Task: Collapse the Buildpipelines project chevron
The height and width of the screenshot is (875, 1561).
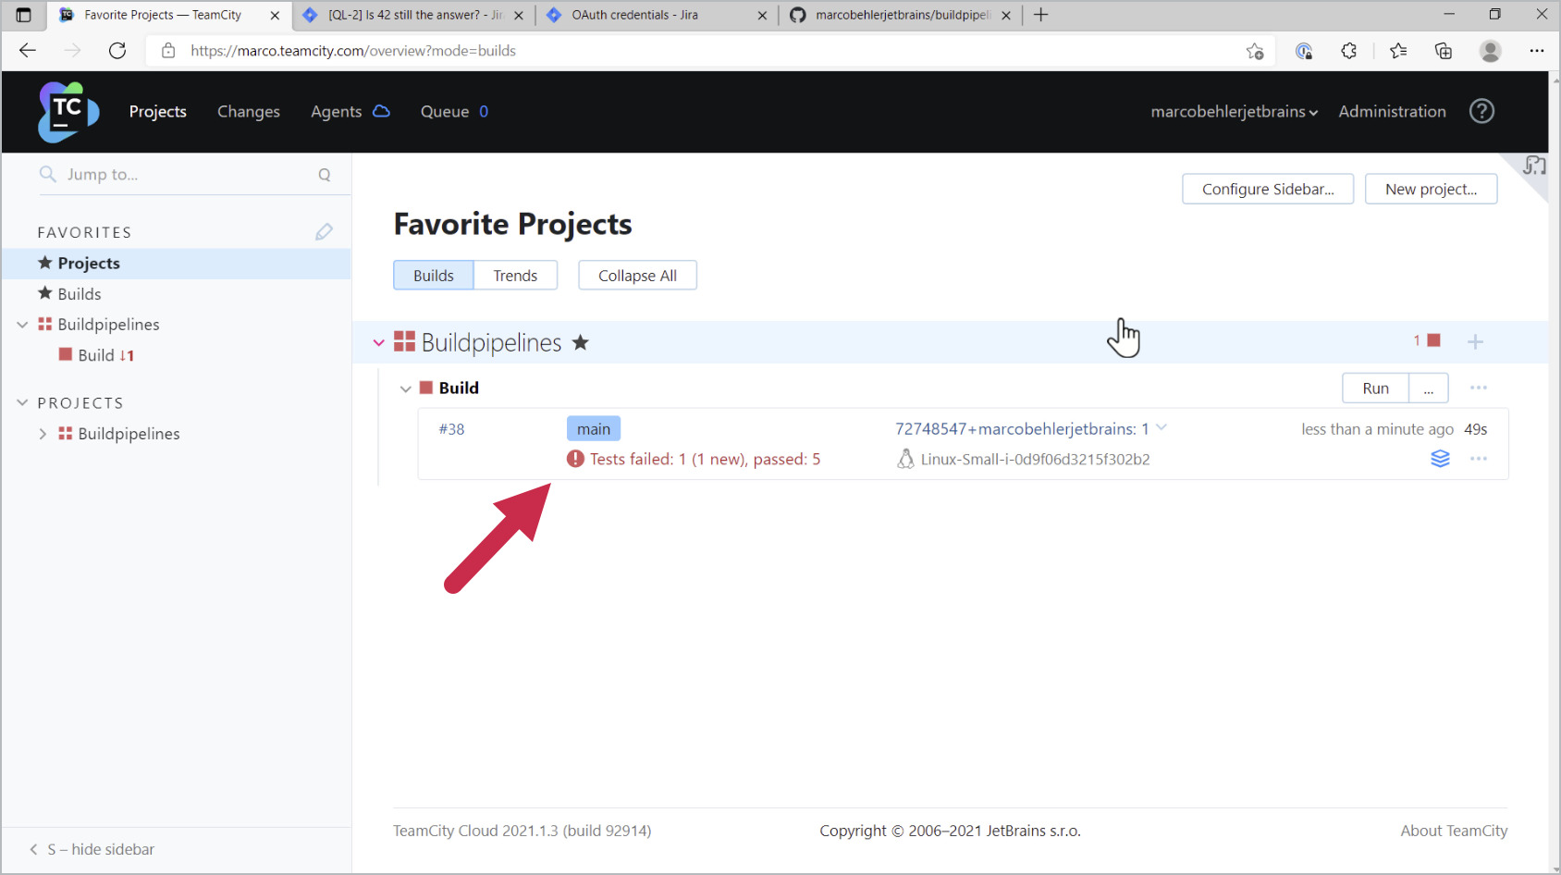Action: (x=378, y=341)
